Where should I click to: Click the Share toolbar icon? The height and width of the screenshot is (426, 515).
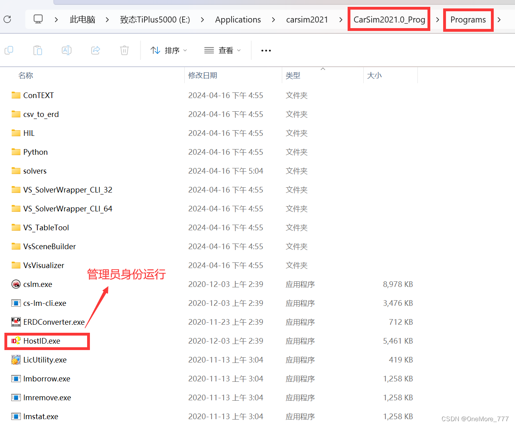pyautogui.click(x=96, y=50)
